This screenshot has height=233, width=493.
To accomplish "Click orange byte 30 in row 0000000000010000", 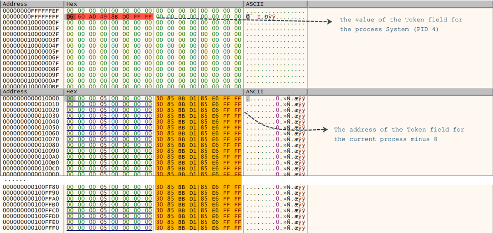I will [x=159, y=98].
